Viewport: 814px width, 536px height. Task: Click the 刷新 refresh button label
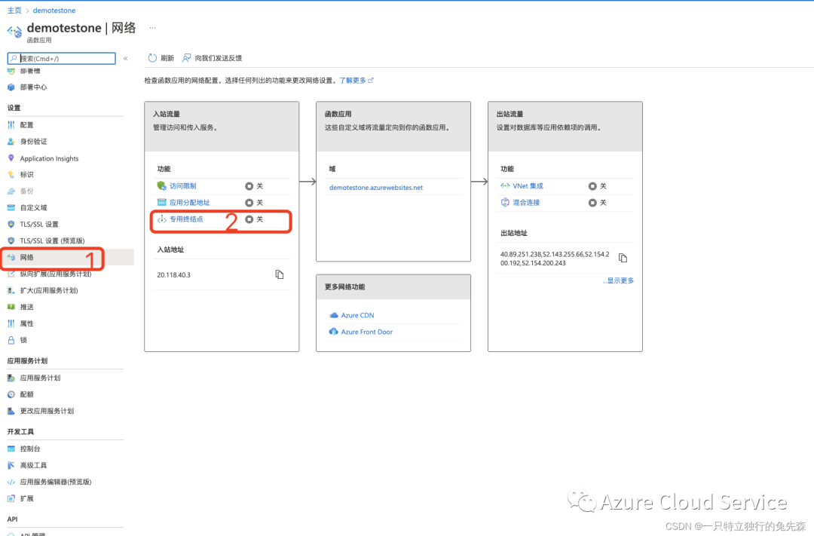(167, 58)
